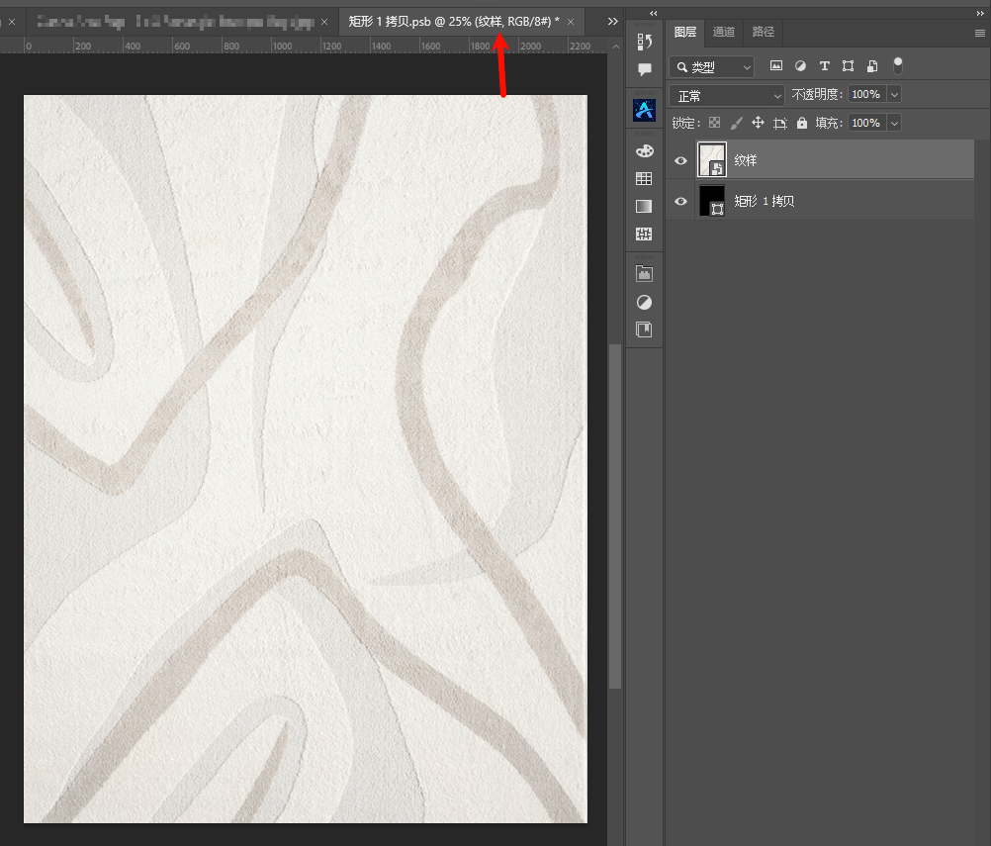Switch to the 图层 tab
The width and height of the screenshot is (991, 846).
pos(685,32)
